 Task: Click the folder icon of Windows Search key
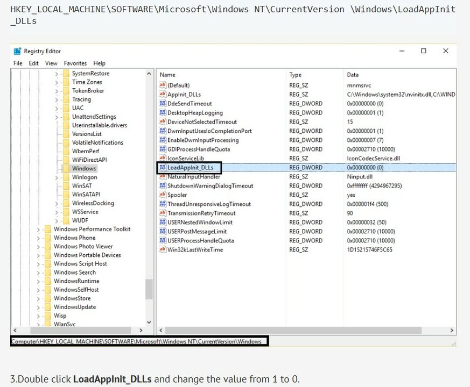click(x=48, y=273)
